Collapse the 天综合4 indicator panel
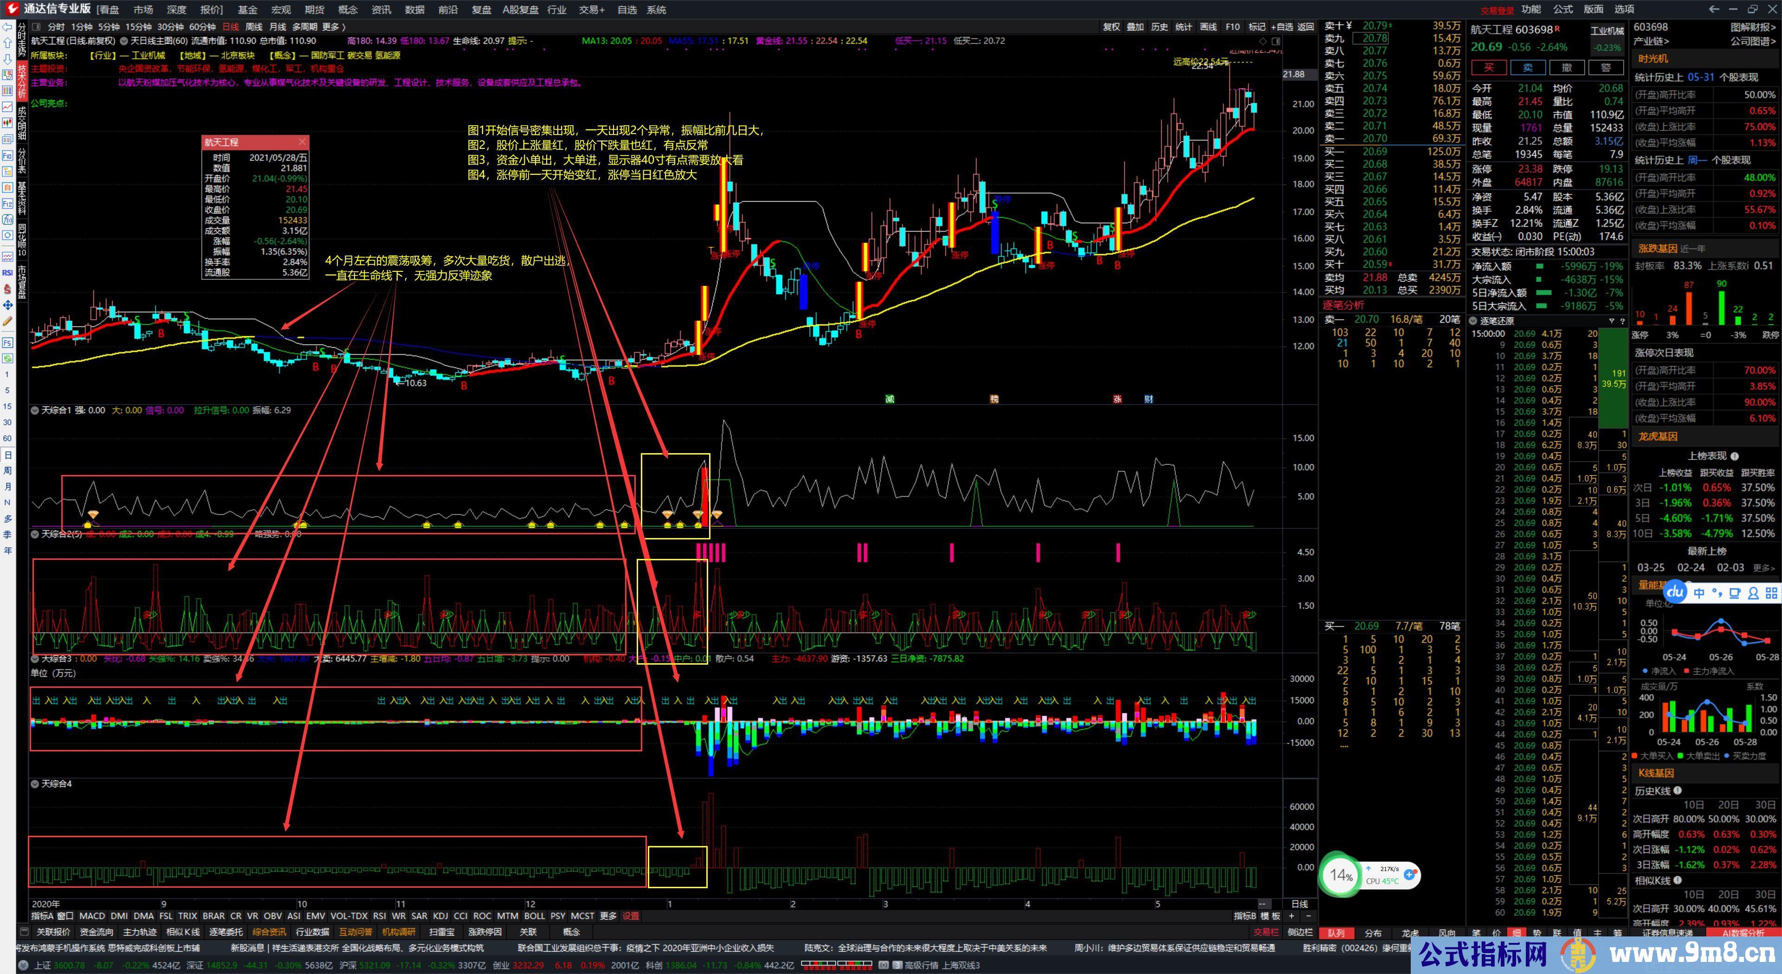 click(35, 784)
